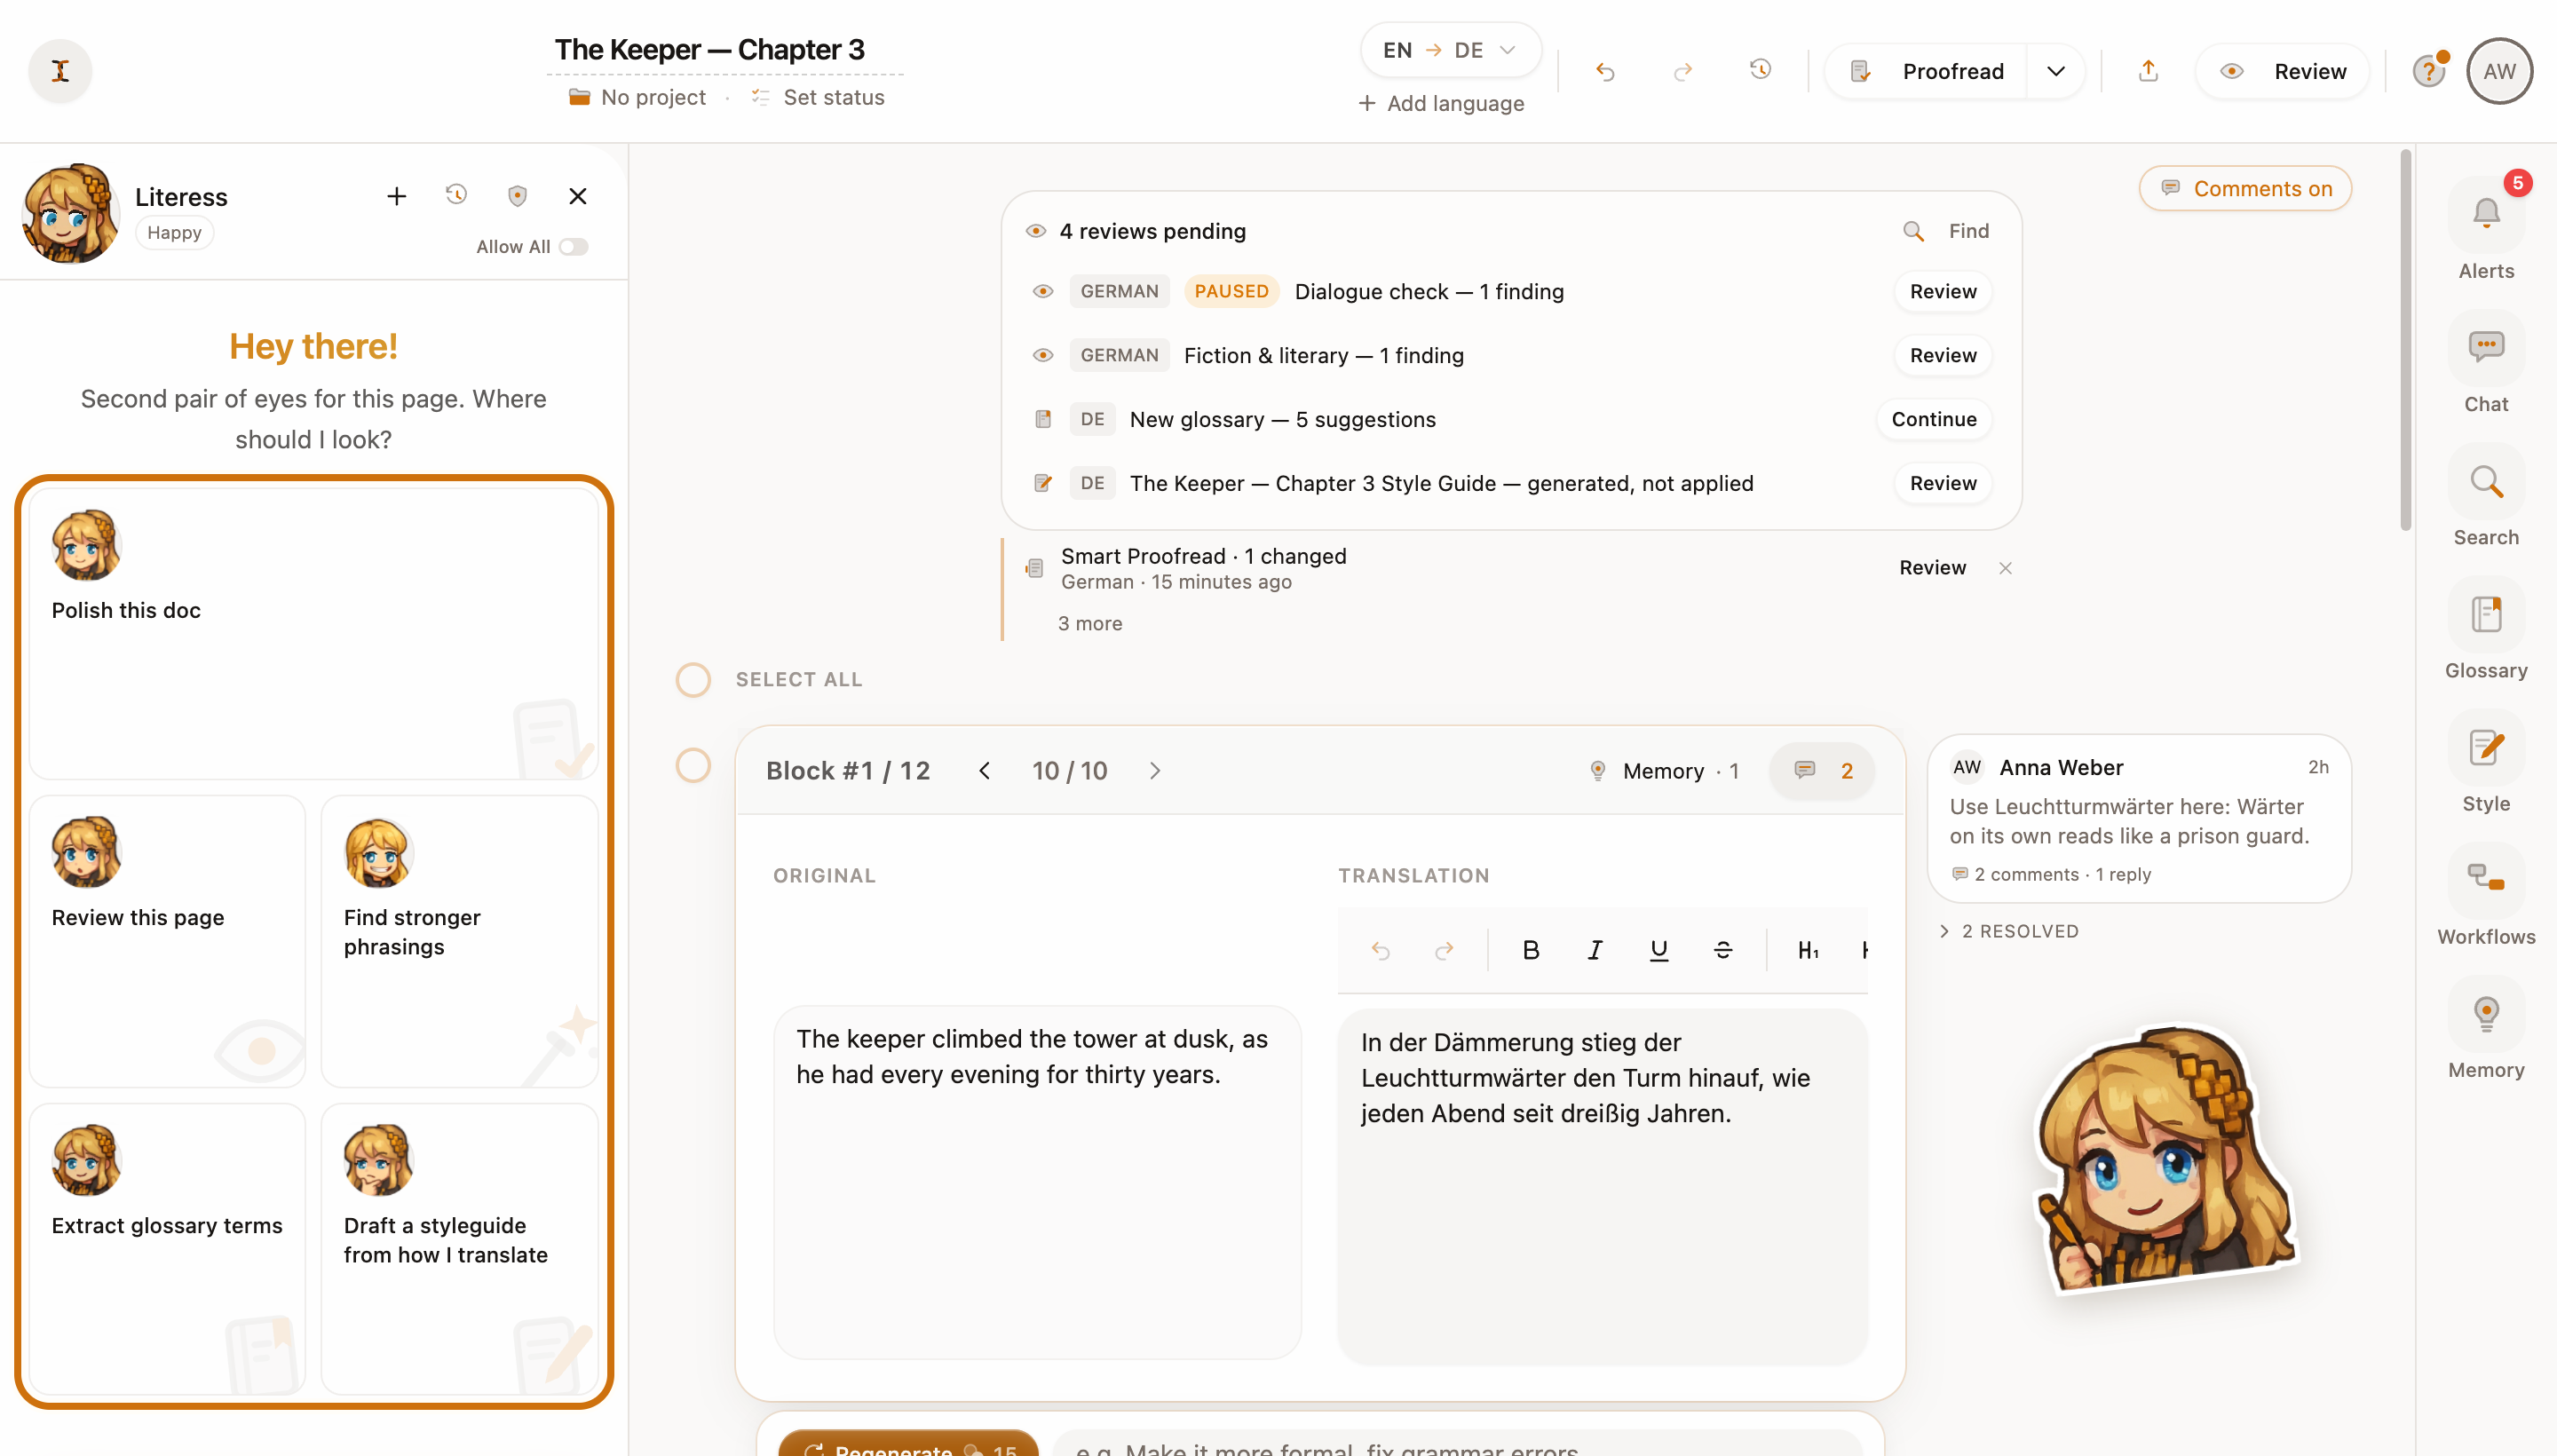Open the EN to DE language dropdown

pos(1450,50)
